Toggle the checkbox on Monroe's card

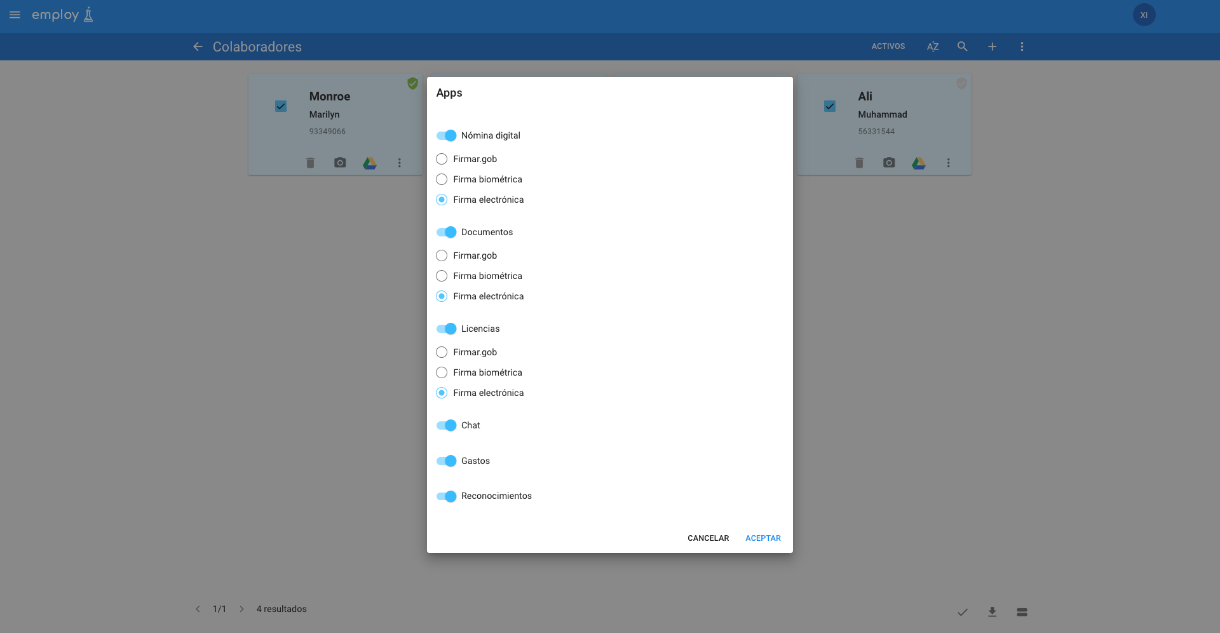tap(281, 106)
